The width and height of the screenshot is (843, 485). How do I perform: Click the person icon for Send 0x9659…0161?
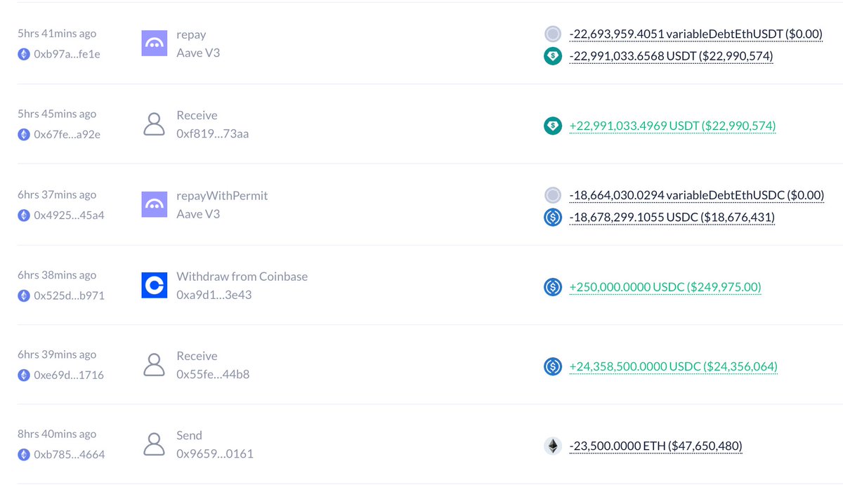tap(155, 444)
